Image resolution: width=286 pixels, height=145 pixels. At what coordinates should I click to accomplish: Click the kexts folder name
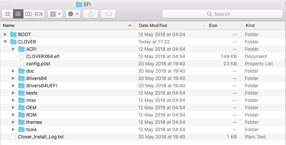(32, 93)
